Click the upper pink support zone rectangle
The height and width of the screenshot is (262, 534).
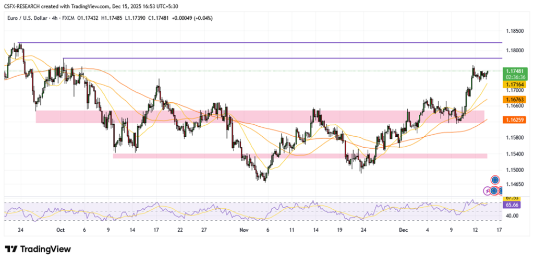pos(260,116)
